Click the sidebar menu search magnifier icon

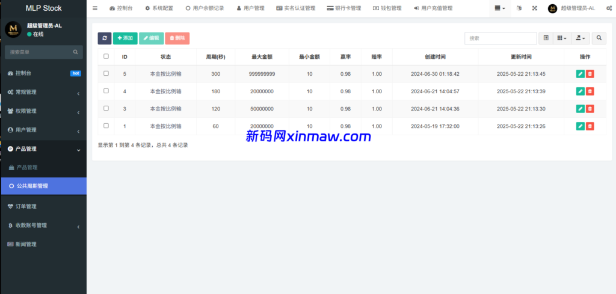pyautogui.click(x=75, y=52)
